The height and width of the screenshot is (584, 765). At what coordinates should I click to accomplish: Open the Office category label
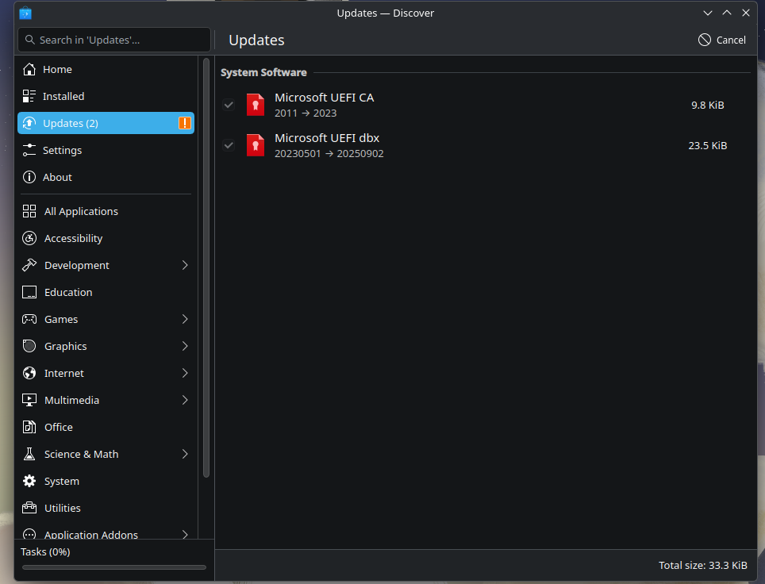[x=59, y=427]
